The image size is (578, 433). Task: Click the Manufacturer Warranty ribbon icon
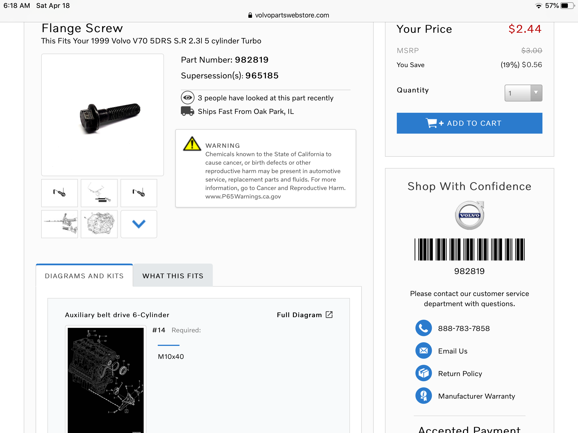point(423,396)
